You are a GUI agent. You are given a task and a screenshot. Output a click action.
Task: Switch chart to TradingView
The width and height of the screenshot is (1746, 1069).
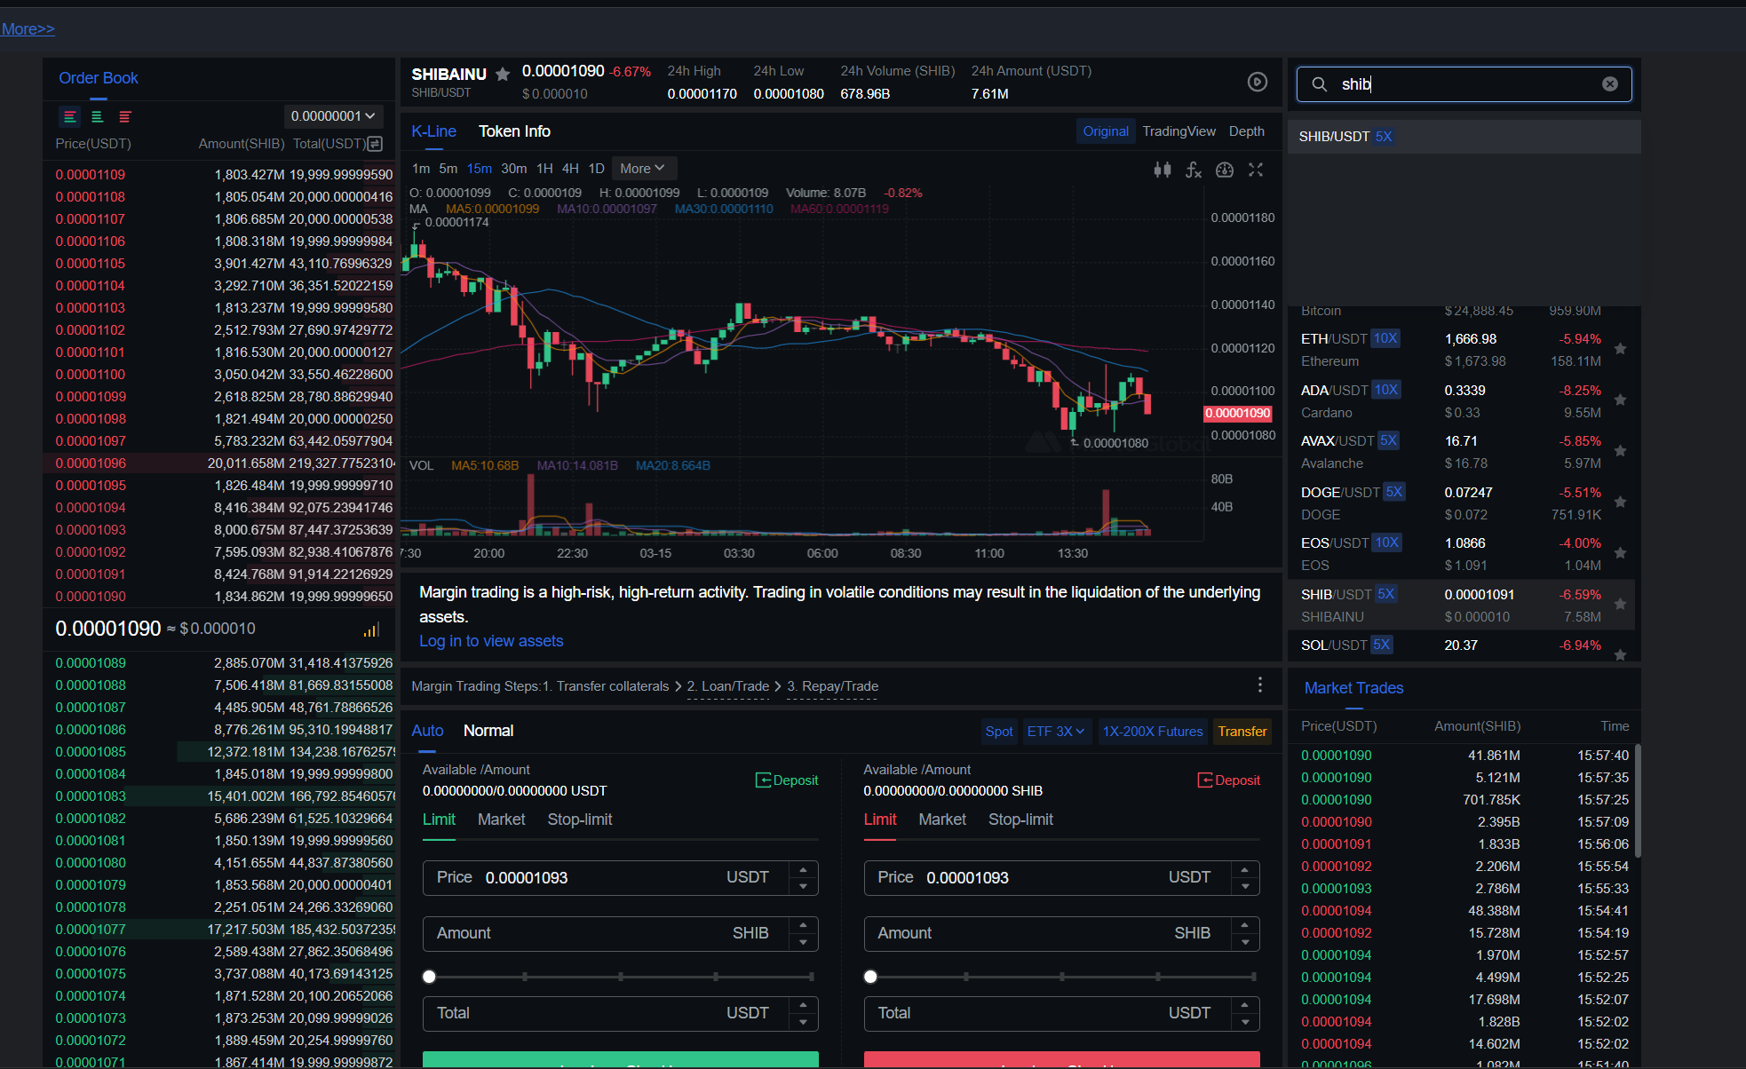pyautogui.click(x=1179, y=131)
